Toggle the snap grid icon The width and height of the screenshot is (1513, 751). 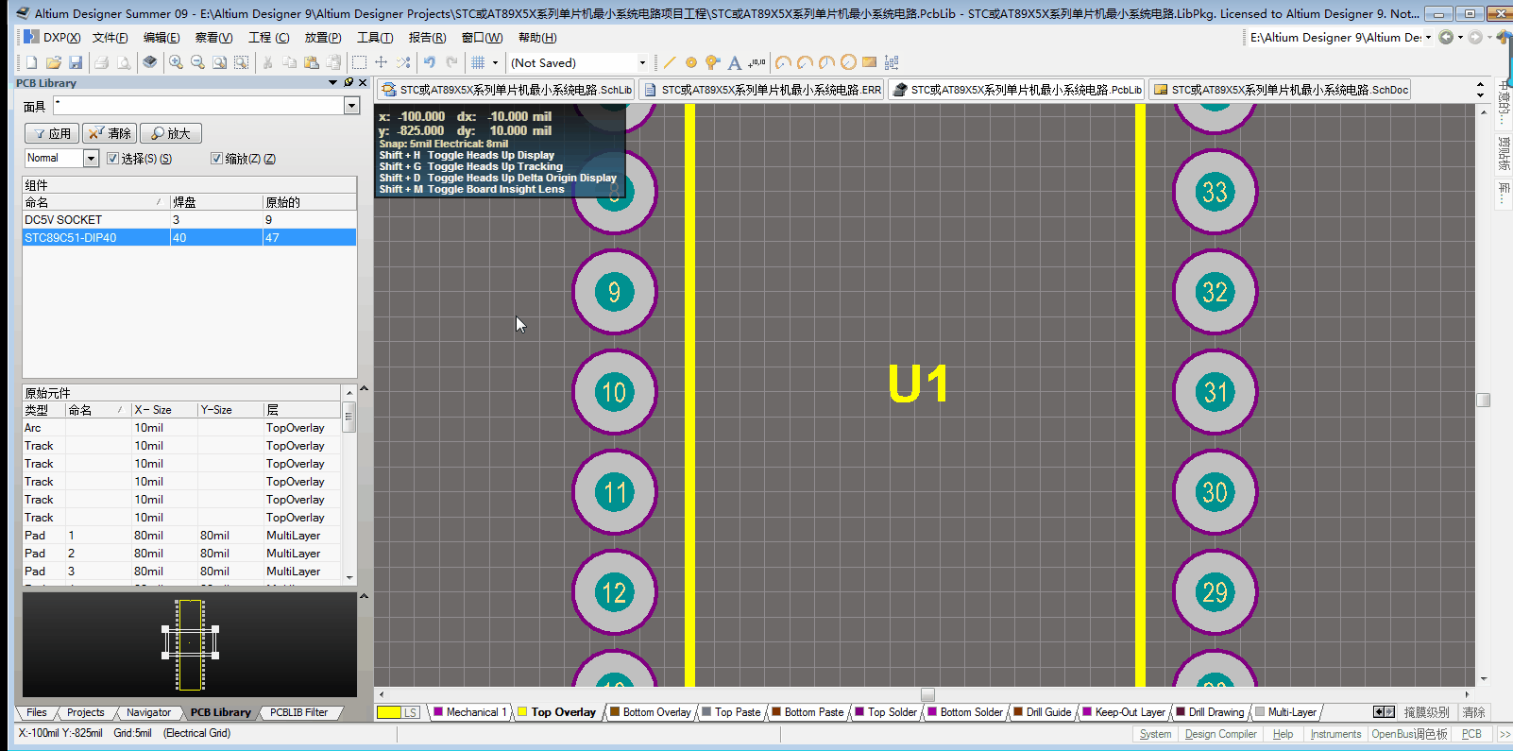click(479, 62)
